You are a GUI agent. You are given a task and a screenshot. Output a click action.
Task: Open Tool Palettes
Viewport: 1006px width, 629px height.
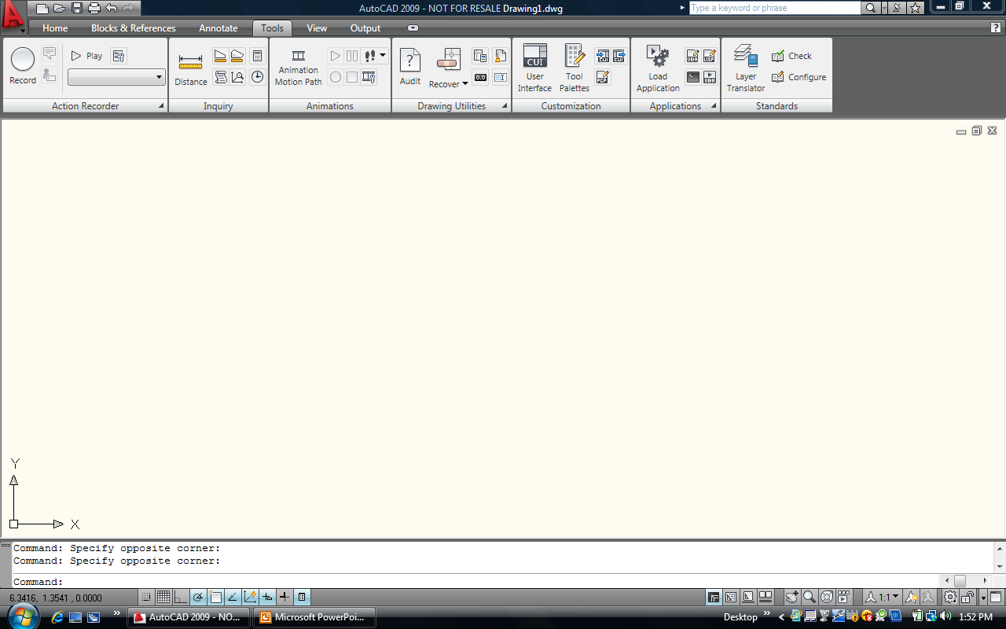575,68
